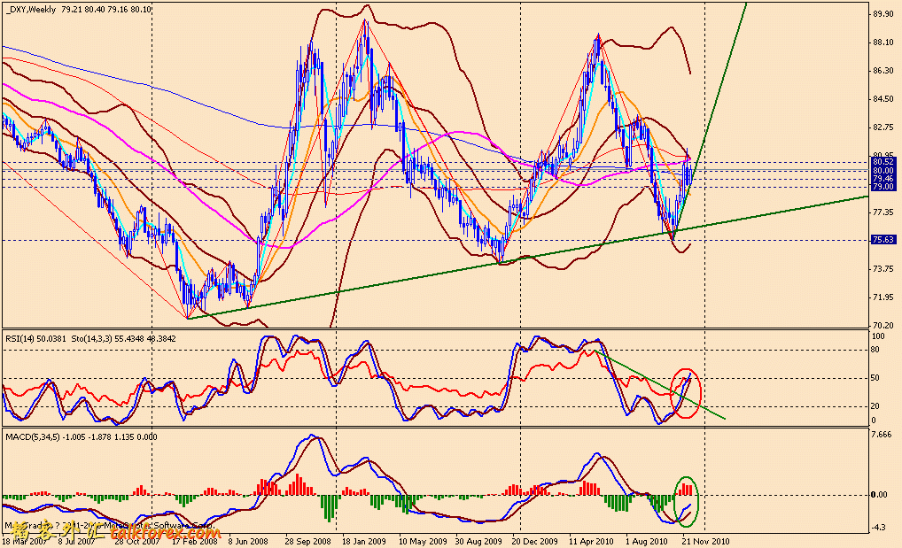Select the 80.52 price label on axis
This screenshot has width=902, height=548.
pyautogui.click(x=883, y=162)
